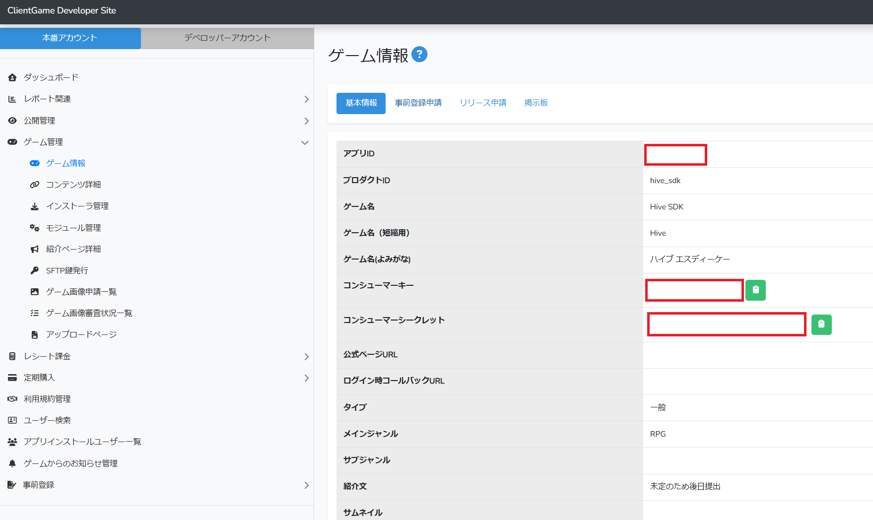The image size is (873, 520).
Task: Click ClientGame Developer Site header title
Action: click(62, 10)
